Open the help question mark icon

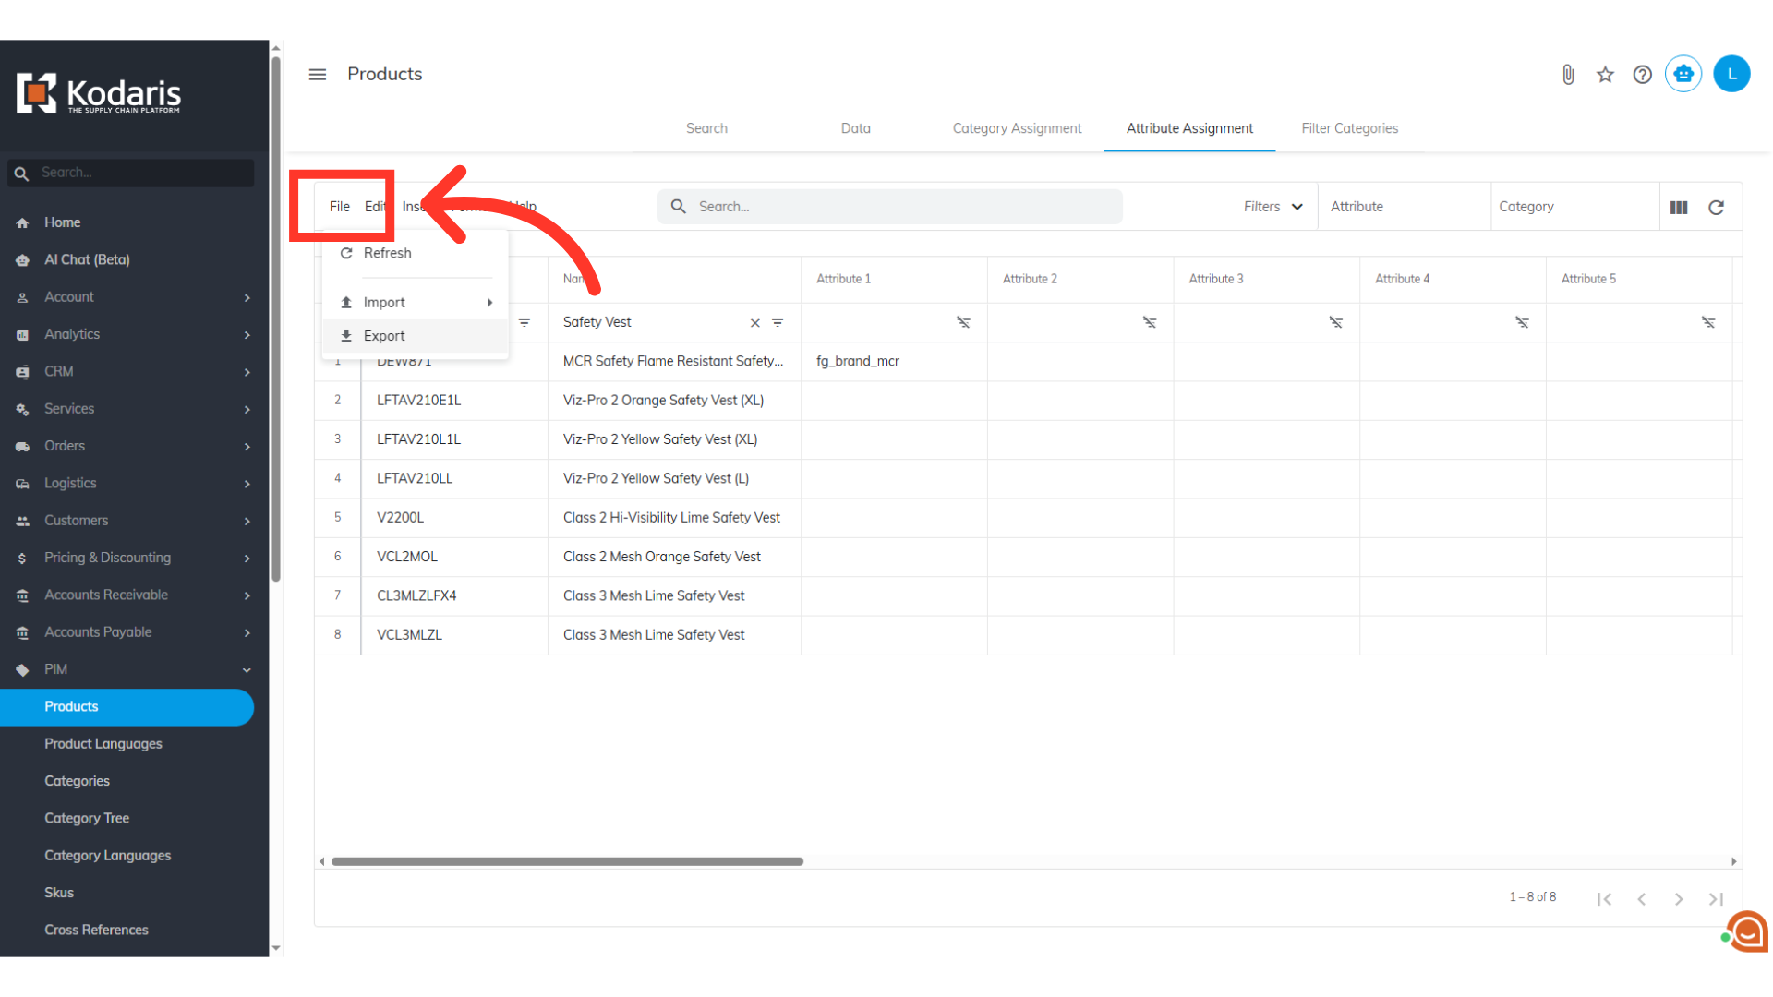point(1642,75)
